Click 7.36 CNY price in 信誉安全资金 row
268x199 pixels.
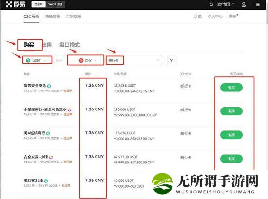[95, 85]
